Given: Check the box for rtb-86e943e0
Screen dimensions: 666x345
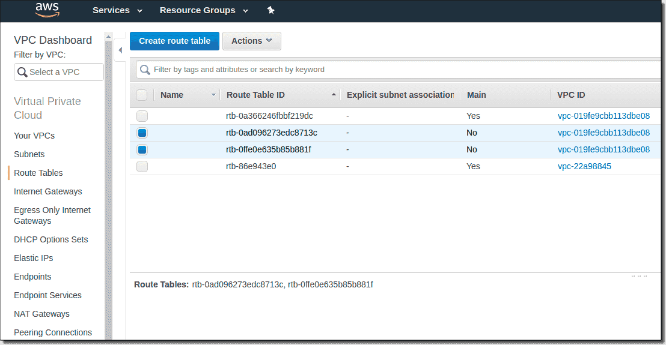Looking at the screenshot, I should (142, 167).
